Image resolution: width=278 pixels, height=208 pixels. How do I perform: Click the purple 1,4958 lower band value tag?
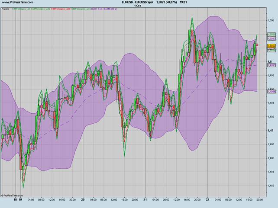[x=272, y=92]
